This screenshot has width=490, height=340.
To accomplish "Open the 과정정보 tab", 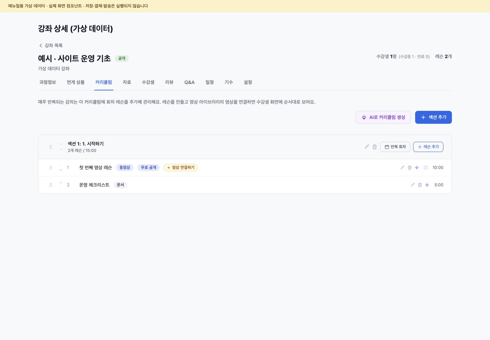I will (48, 82).
